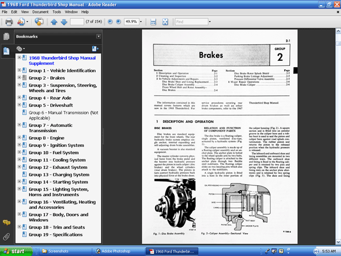This screenshot has height=256, width=341.
Task: Click the Group 13 bookmark page icon
Action: pyautogui.click(x=24, y=175)
